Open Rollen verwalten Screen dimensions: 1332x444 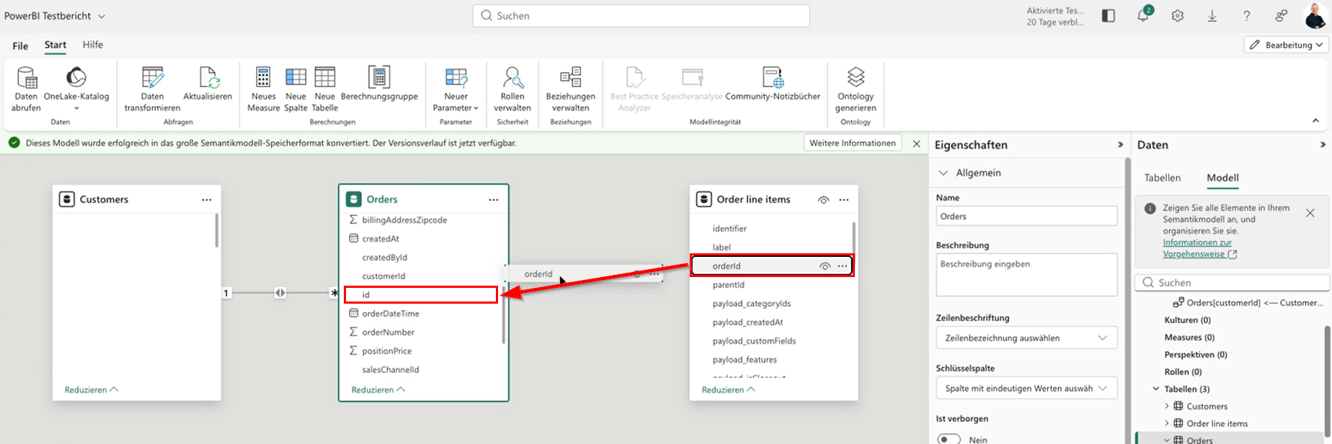512,89
